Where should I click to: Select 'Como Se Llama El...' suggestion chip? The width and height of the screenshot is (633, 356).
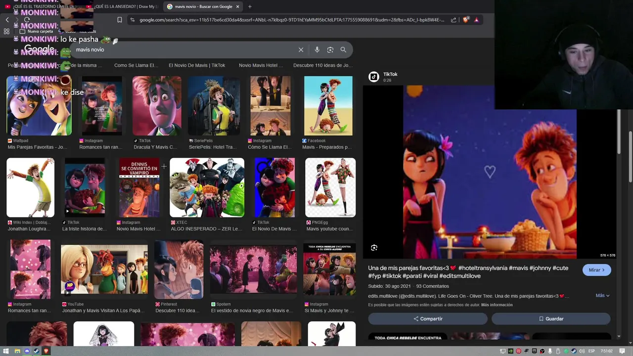[136, 65]
